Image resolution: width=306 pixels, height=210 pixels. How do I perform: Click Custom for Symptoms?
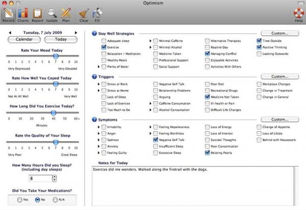[x=279, y=119]
